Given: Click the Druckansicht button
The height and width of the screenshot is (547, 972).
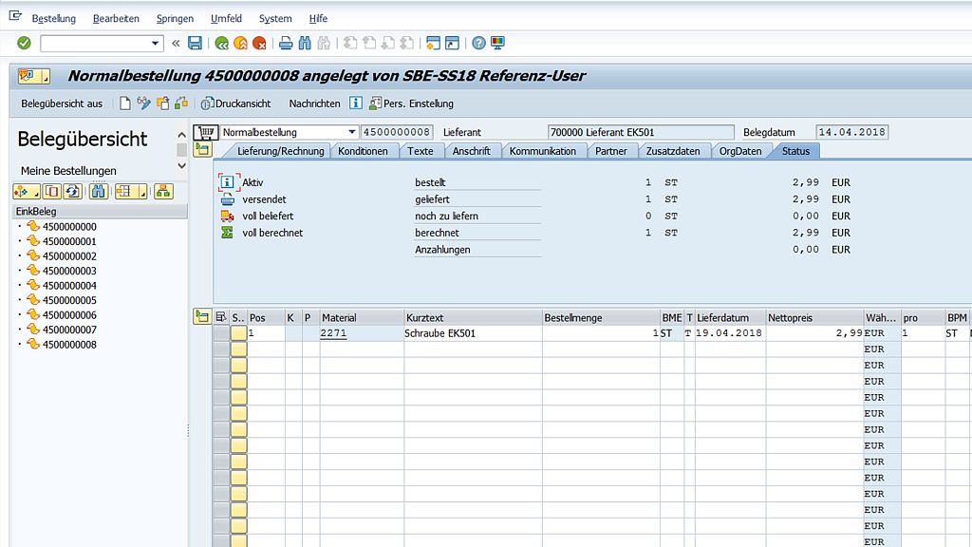Looking at the screenshot, I should point(236,104).
